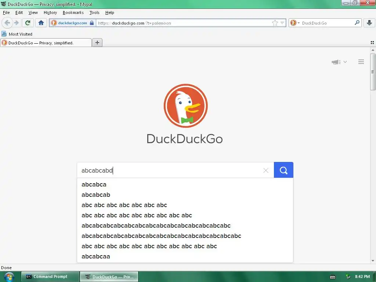This screenshot has width=376, height=282.
Task: Show all tabs via the grid icon
Action: [x=372, y=43]
